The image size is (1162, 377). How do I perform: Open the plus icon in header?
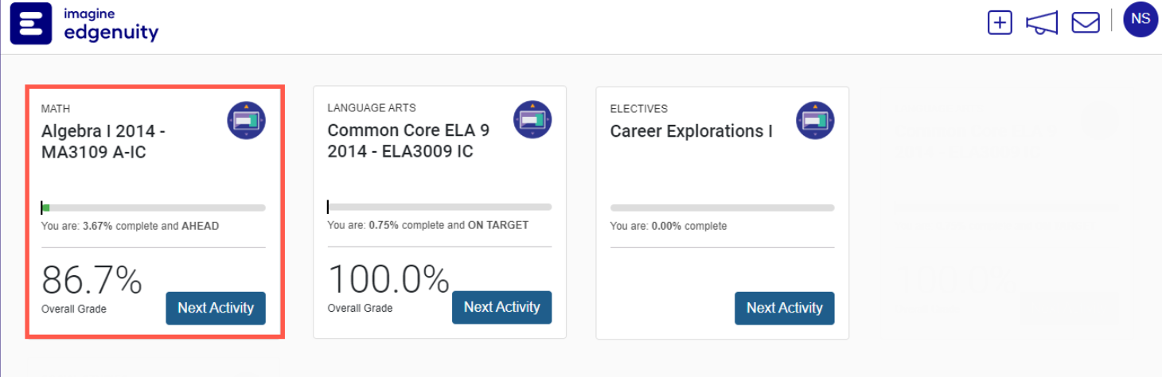(x=1000, y=22)
